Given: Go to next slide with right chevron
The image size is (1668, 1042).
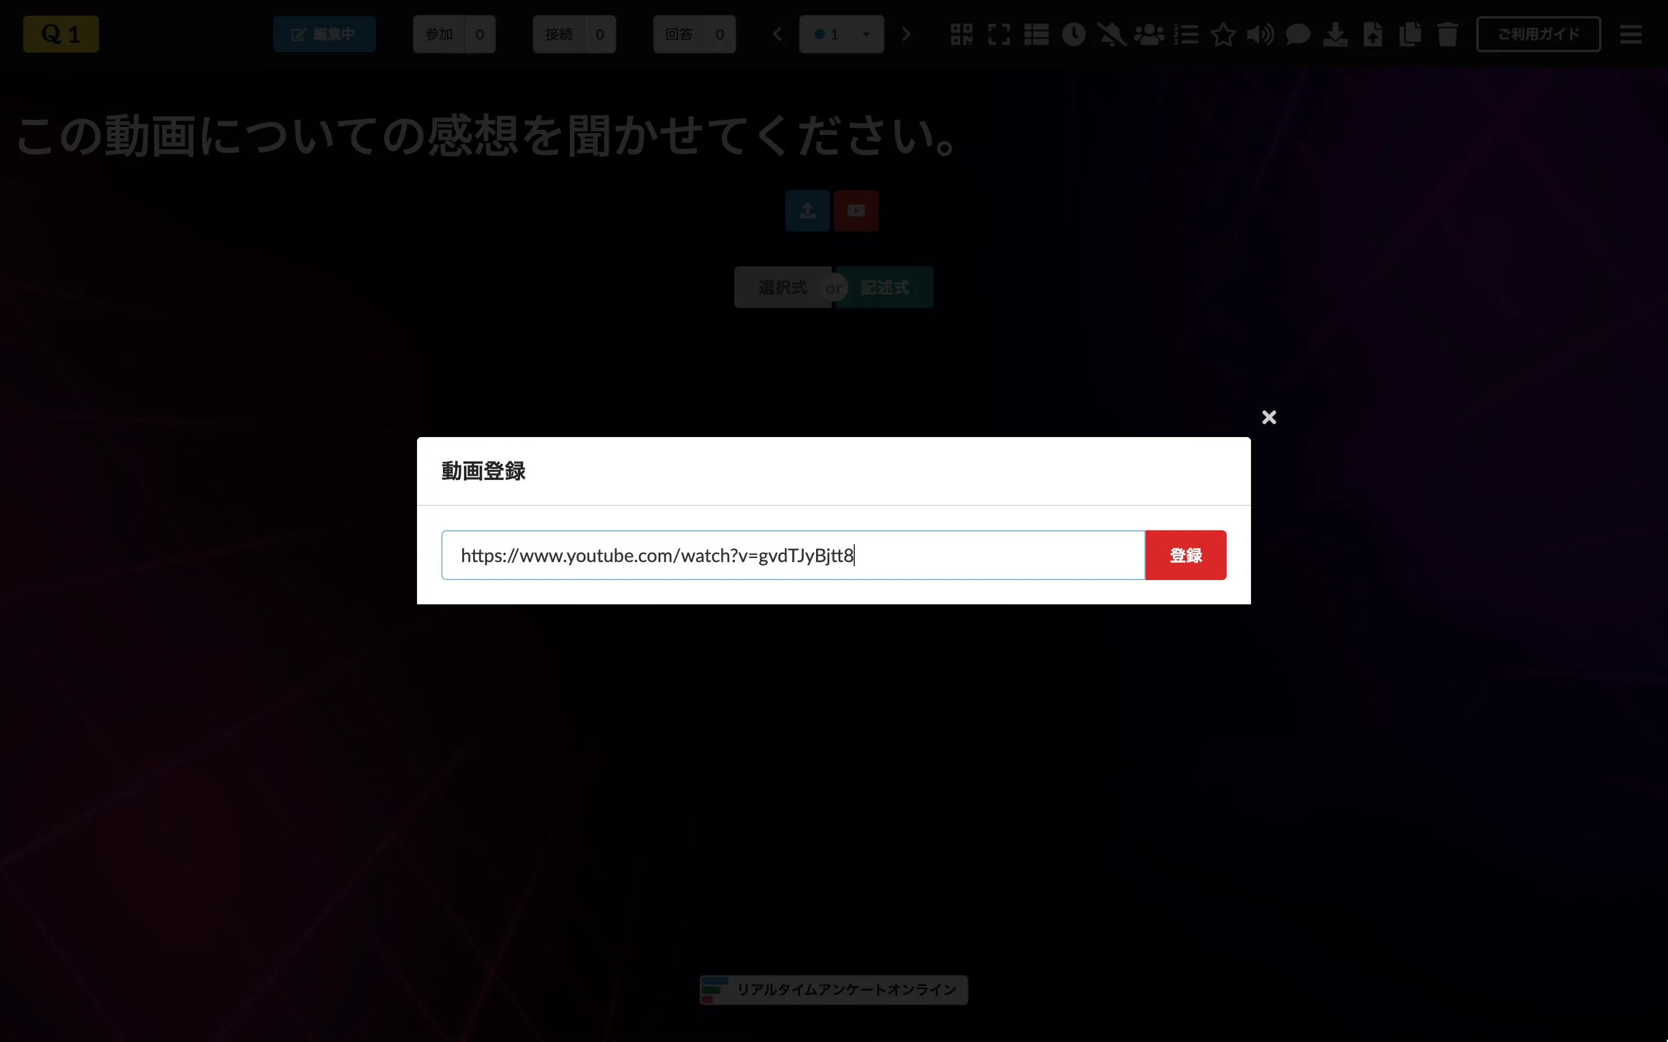Looking at the screenshot, I should tap(906, 34).
